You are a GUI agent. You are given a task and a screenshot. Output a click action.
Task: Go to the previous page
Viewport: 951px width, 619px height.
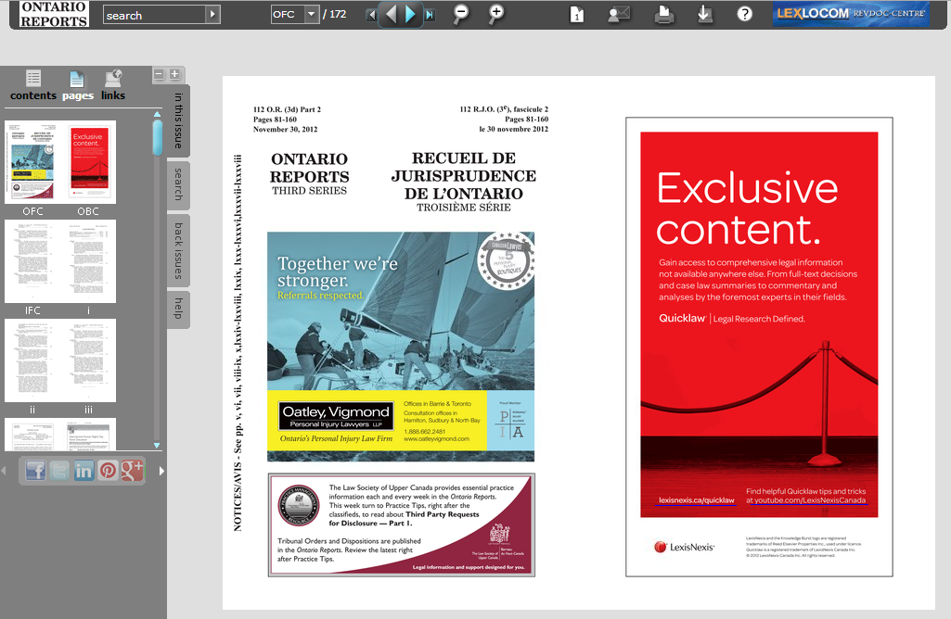391,14
